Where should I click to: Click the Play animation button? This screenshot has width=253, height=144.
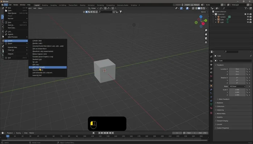click(x=107, y=133)
